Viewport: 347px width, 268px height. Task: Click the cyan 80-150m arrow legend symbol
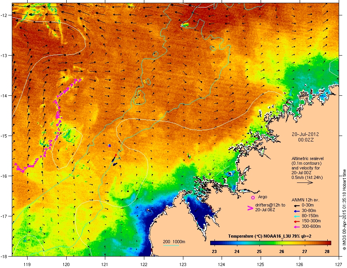[297, 216]
